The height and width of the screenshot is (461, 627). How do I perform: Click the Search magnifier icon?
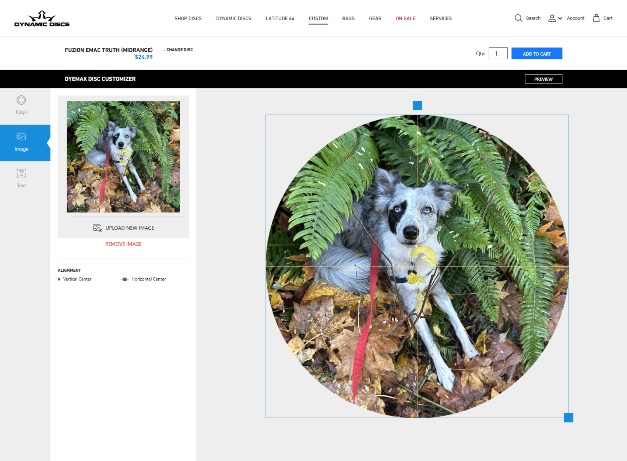518,18
